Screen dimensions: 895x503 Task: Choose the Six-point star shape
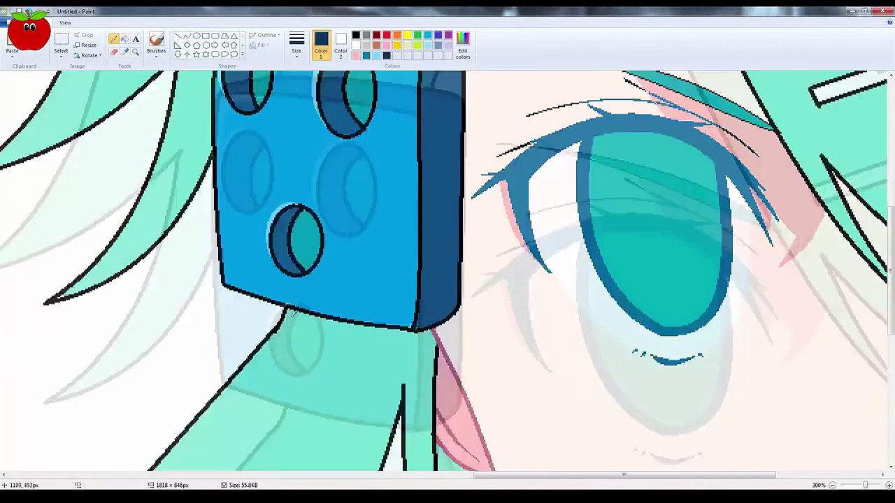[x=206, y=54]
